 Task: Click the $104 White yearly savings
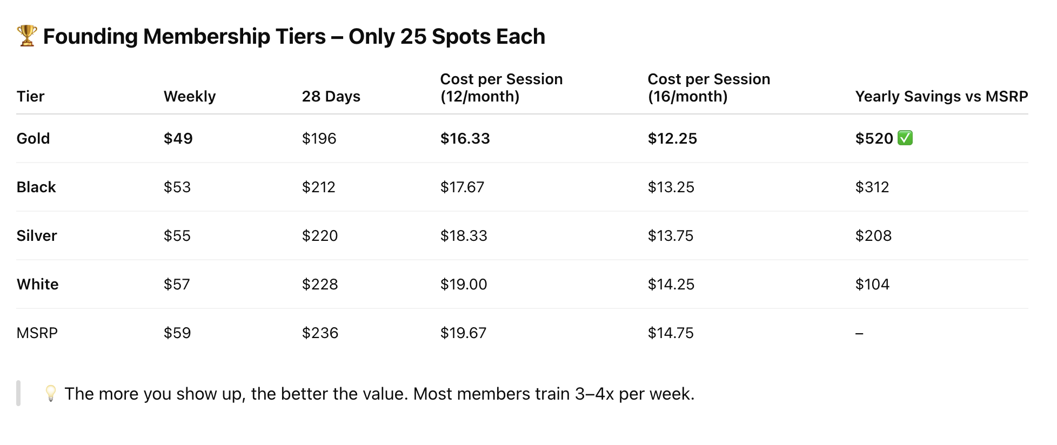click(x=872, y=284)
